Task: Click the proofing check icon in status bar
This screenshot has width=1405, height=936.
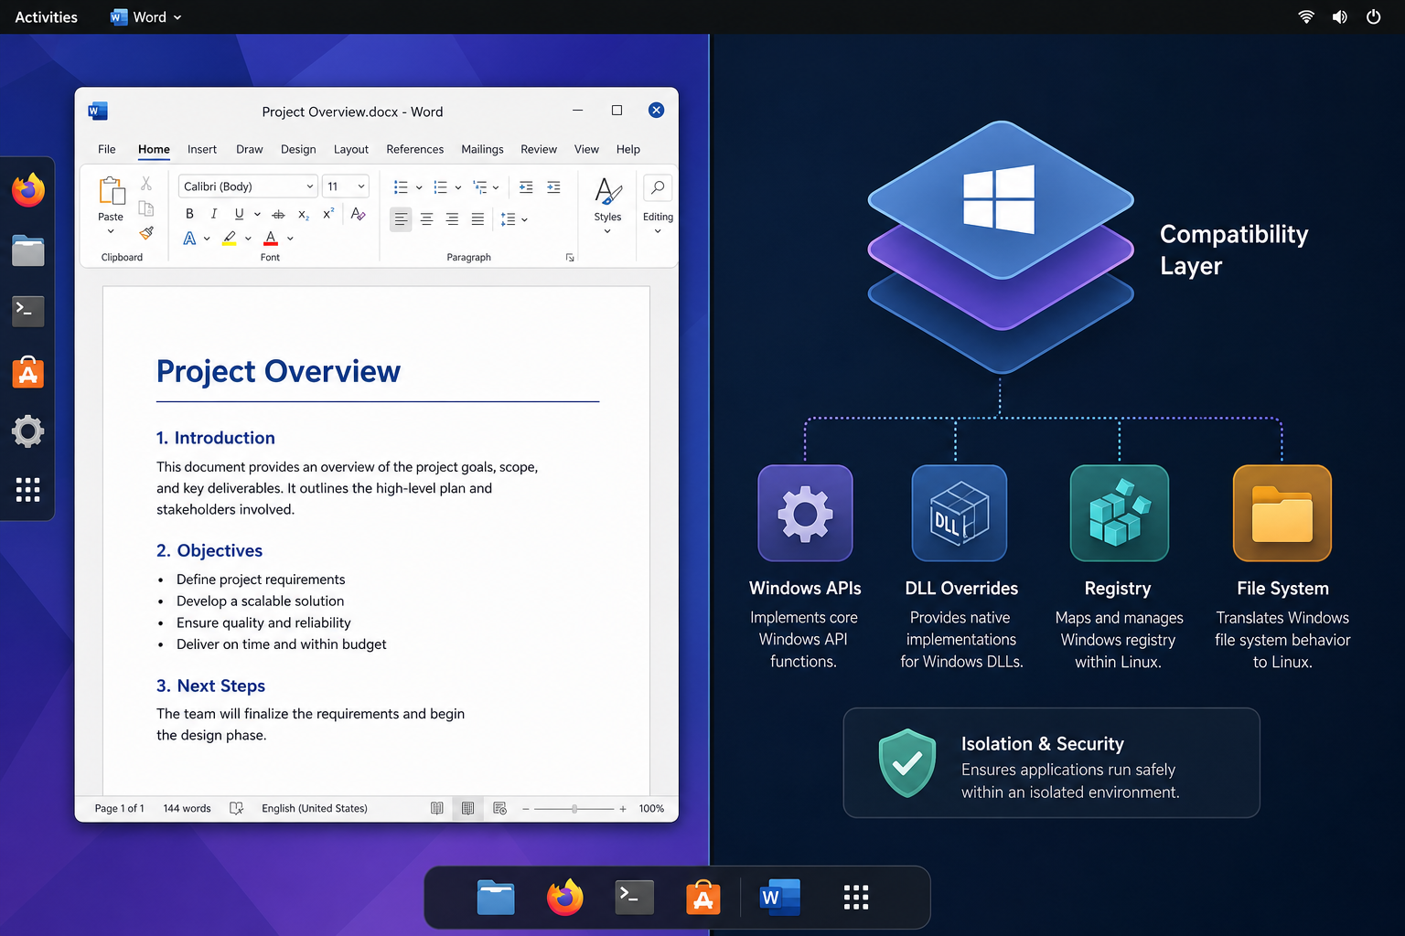Action: pyautogui.click(x=236, y=808)
